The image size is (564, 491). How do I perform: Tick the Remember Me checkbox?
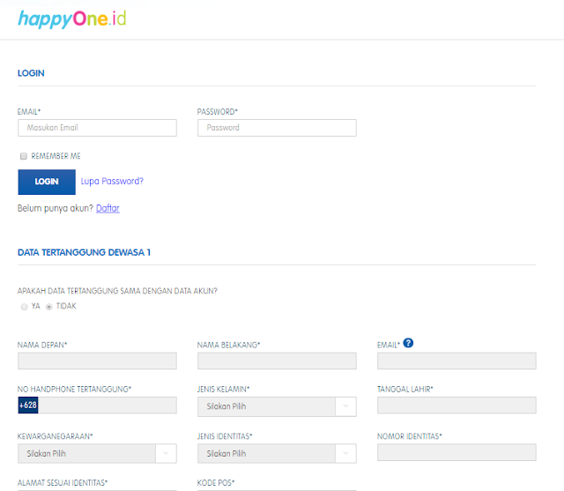24,156
